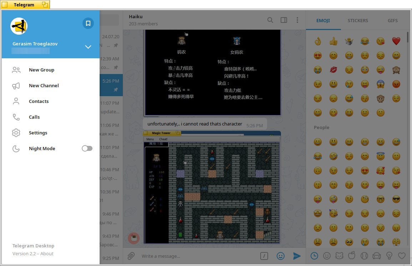Screen dimensions: 412x266
Task: Click the emoji panel scrollbar
Action: coord(408,37)
